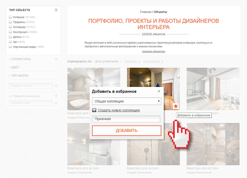247x178 pixels.
Task: Click the plus icon for new collection
Action: coord(94,110)
